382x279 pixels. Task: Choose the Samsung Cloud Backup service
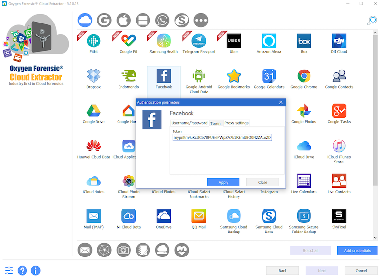coord(234,216)
